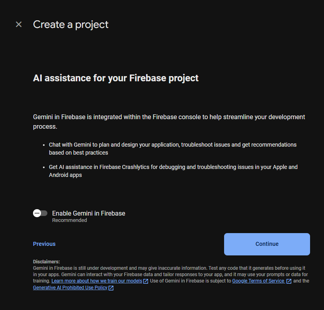Click the 'Recommended' caption under the toggle
The image size is (324, 310).
(x=69, y=220)
